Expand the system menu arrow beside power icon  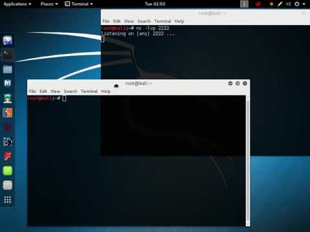[304, 4]
